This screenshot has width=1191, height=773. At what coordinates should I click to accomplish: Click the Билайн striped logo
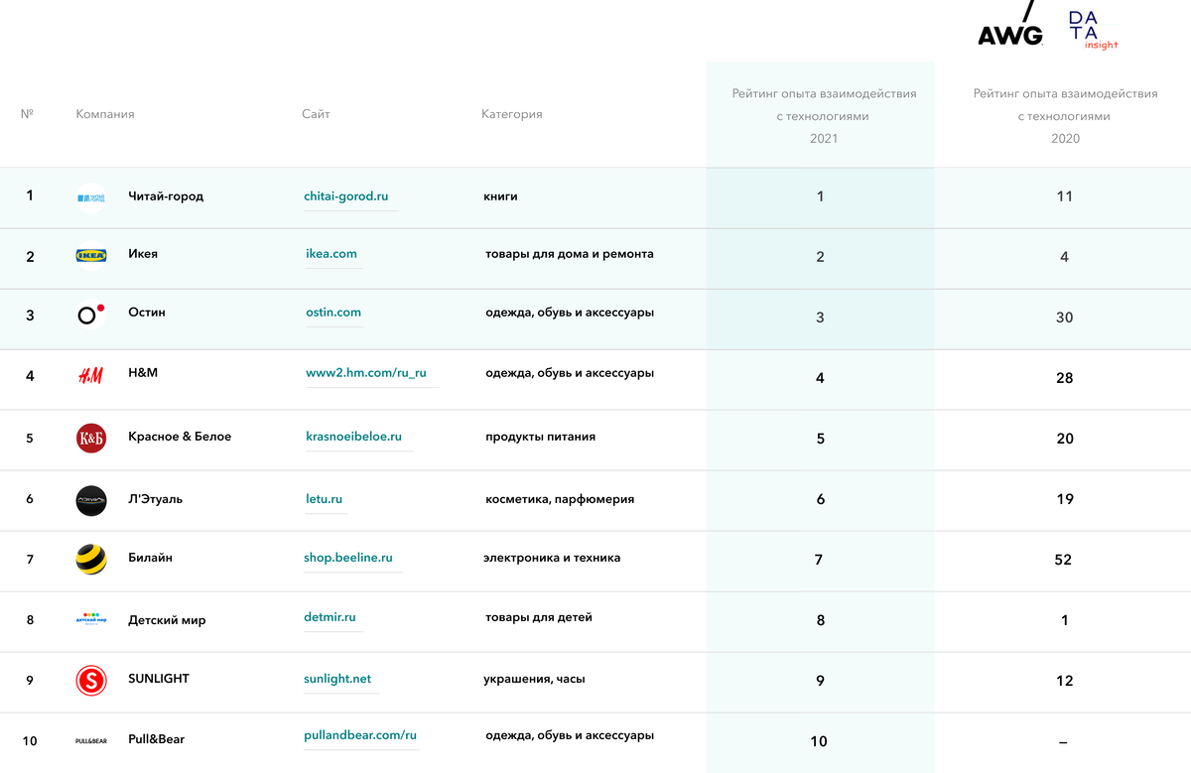[x=90, y=560]
